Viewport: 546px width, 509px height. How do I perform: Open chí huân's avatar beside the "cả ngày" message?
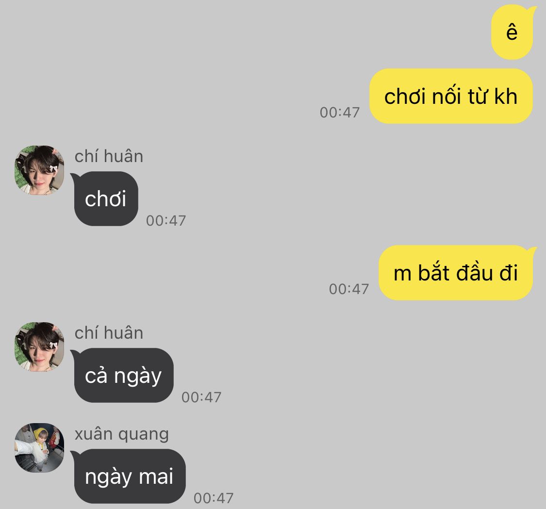click(39, 347)
